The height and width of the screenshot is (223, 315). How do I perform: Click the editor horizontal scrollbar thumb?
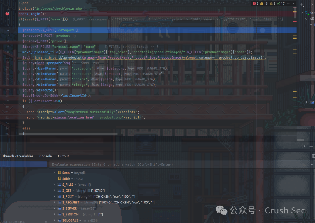point(68,134)
